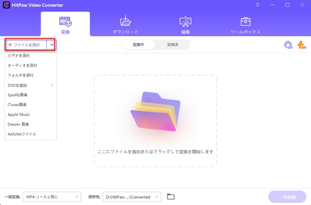Expand the DVDを追加 submenu arrow
Viewport: 311px width, 205px height.
point(52,85)
